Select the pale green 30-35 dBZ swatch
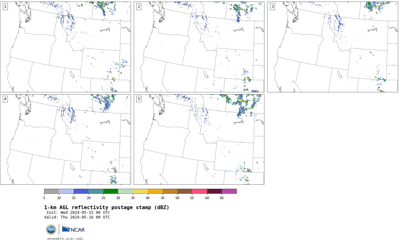Image resolution: width=401 pixels, height=242 pixels. (125, 191)
